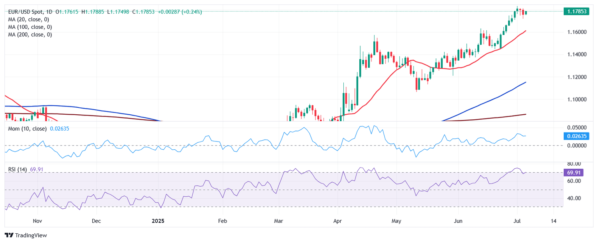598x243 pixels.
Task: Select the 1D interval label
Action: (x=49, y=12)
